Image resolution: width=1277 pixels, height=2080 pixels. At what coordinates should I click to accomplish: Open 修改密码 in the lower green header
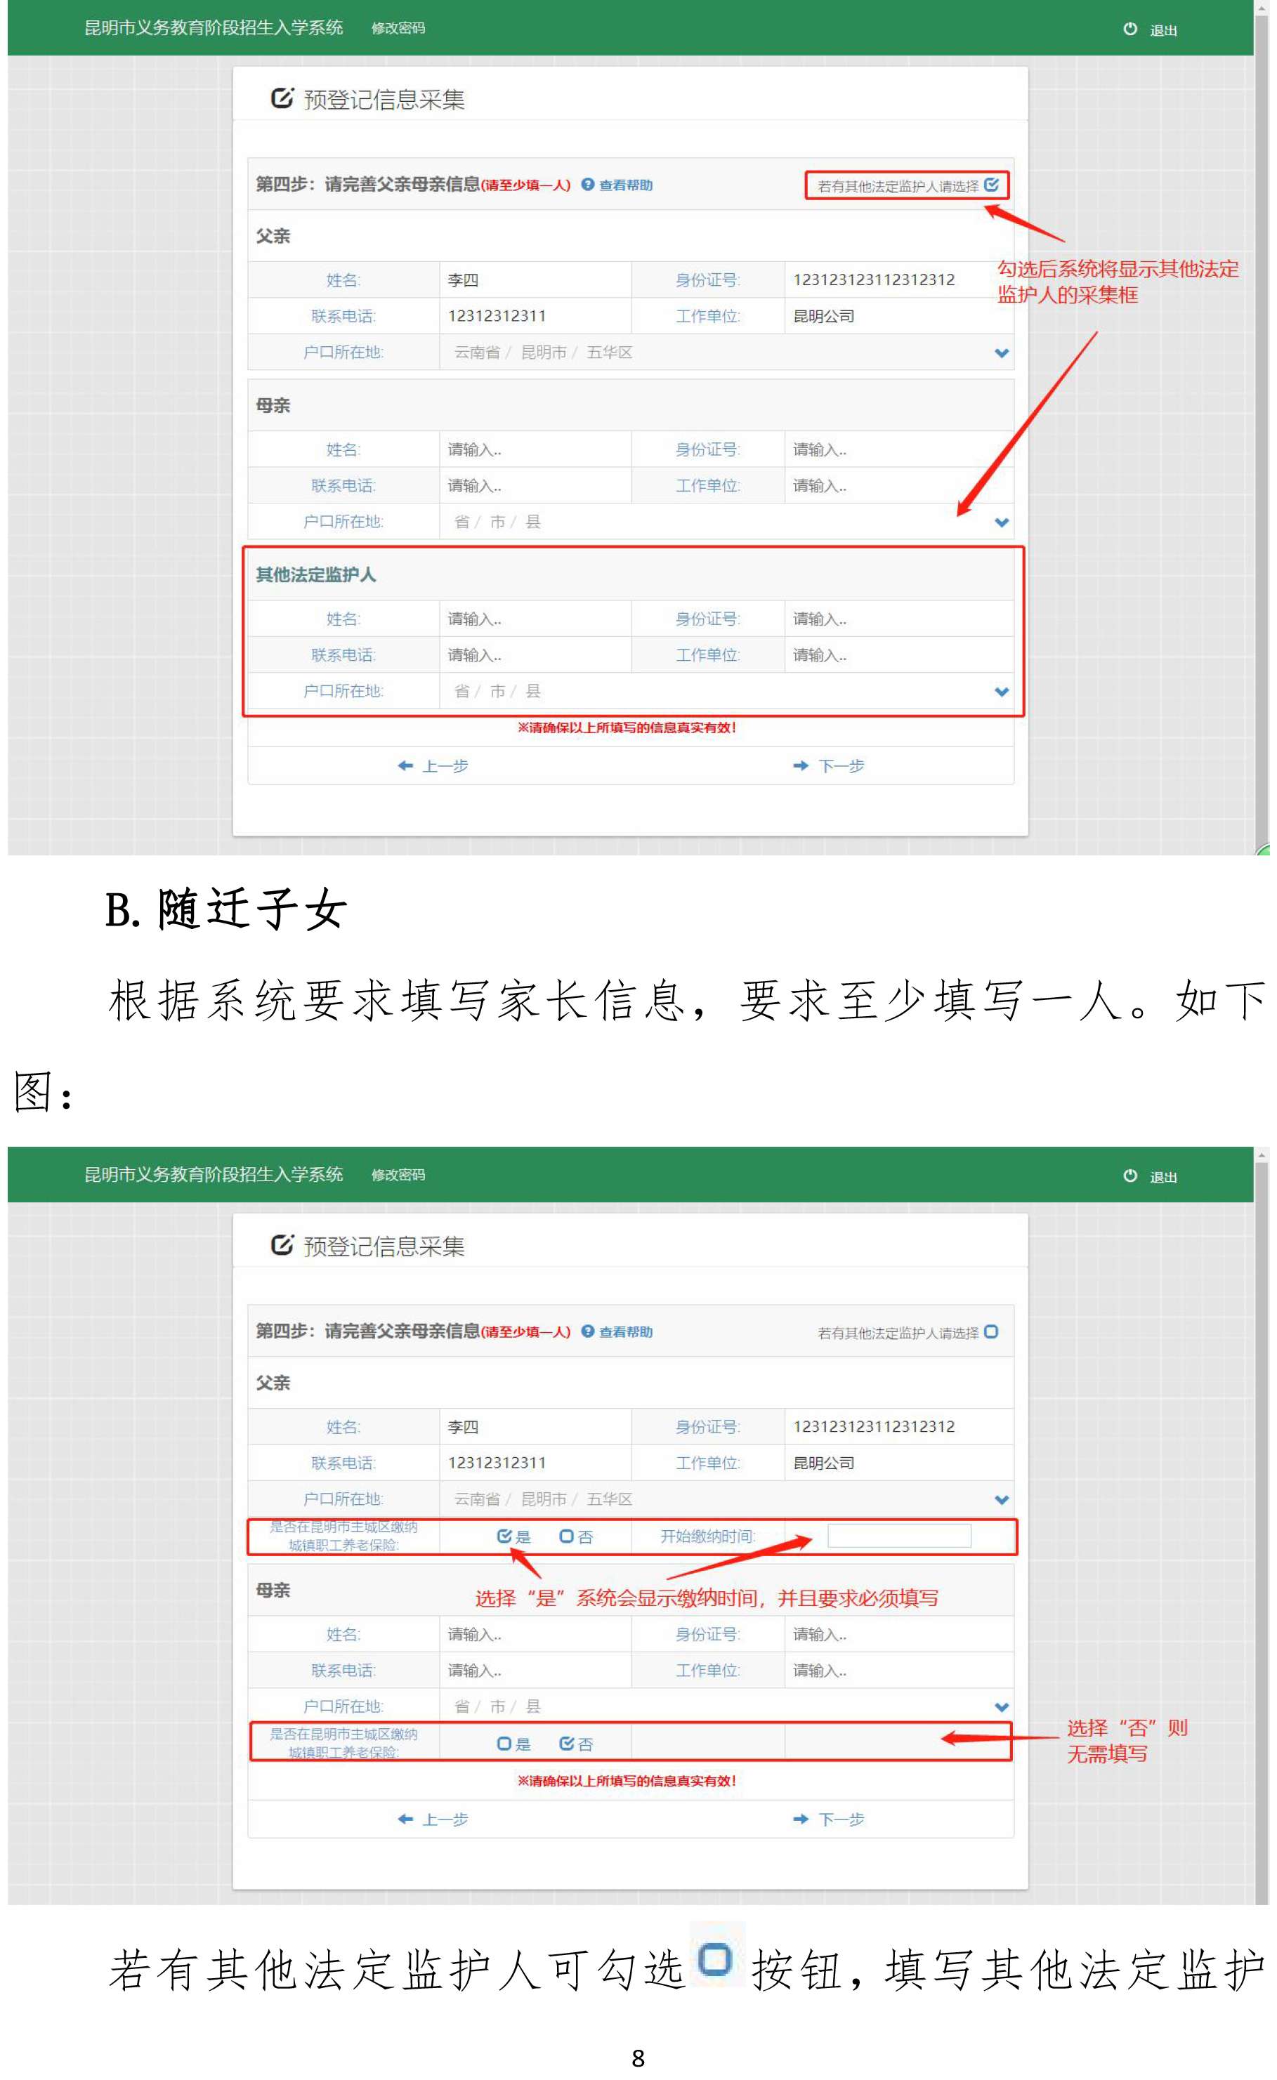click(x=398, y=1174)
